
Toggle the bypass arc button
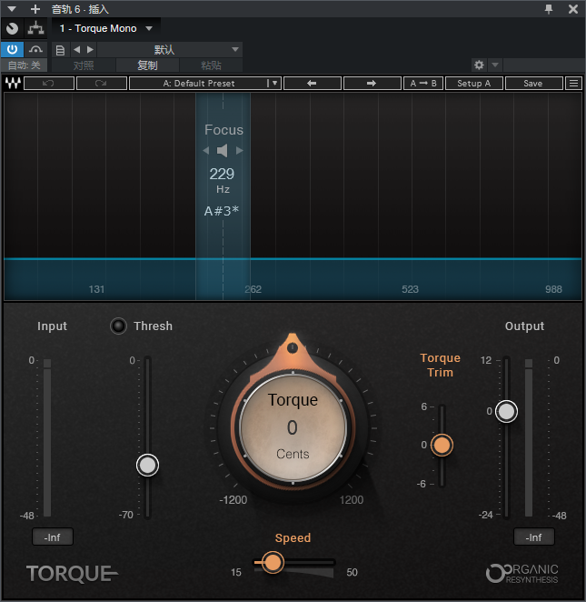click(35, 49)
